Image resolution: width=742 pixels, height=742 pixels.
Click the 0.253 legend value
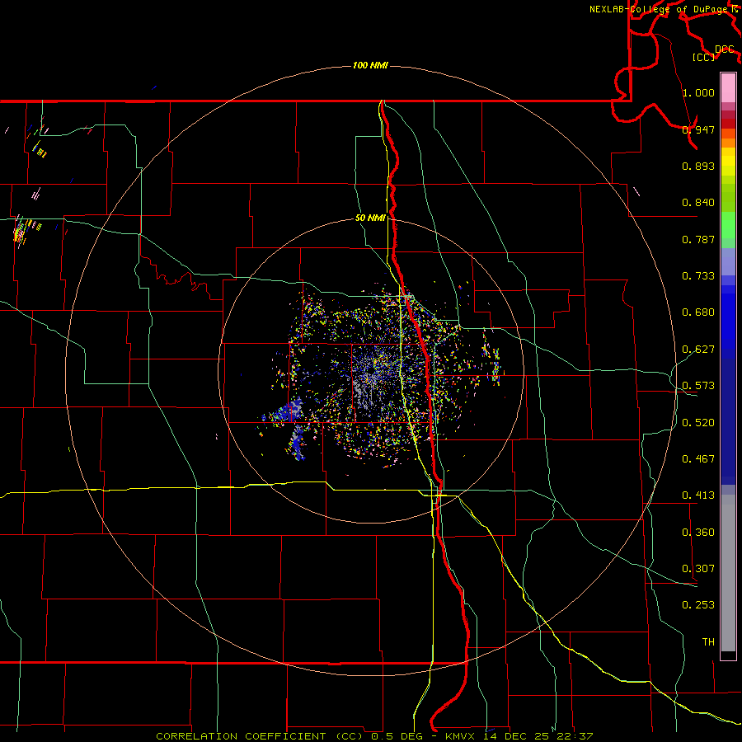[698, 605]
